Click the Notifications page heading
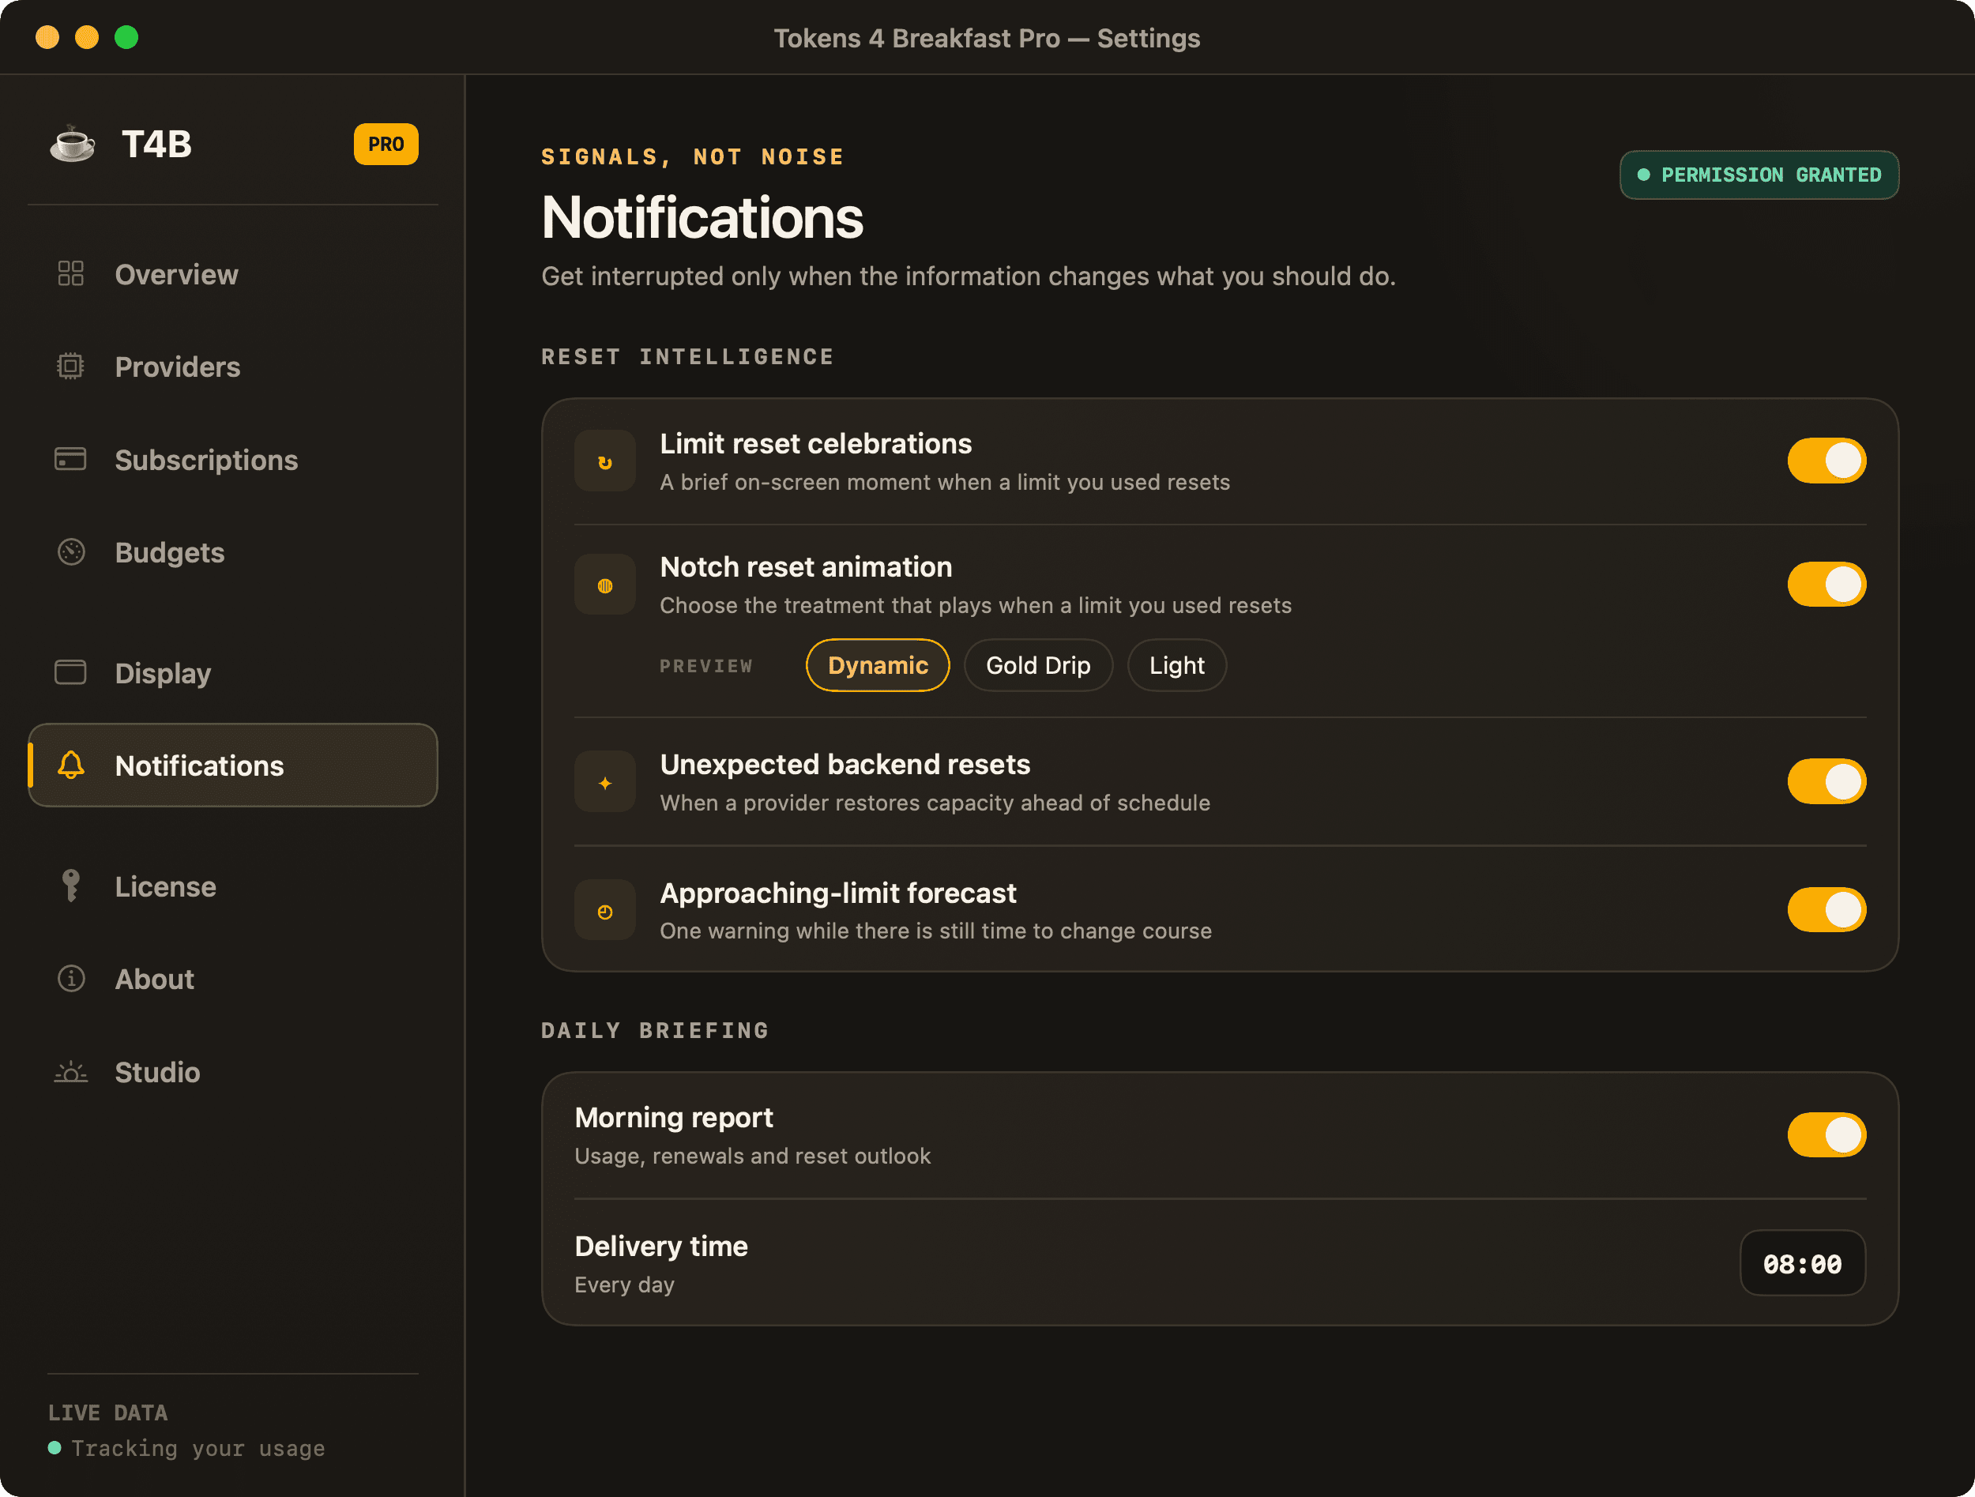The image size is (1975, 1497). coord(702,217)
